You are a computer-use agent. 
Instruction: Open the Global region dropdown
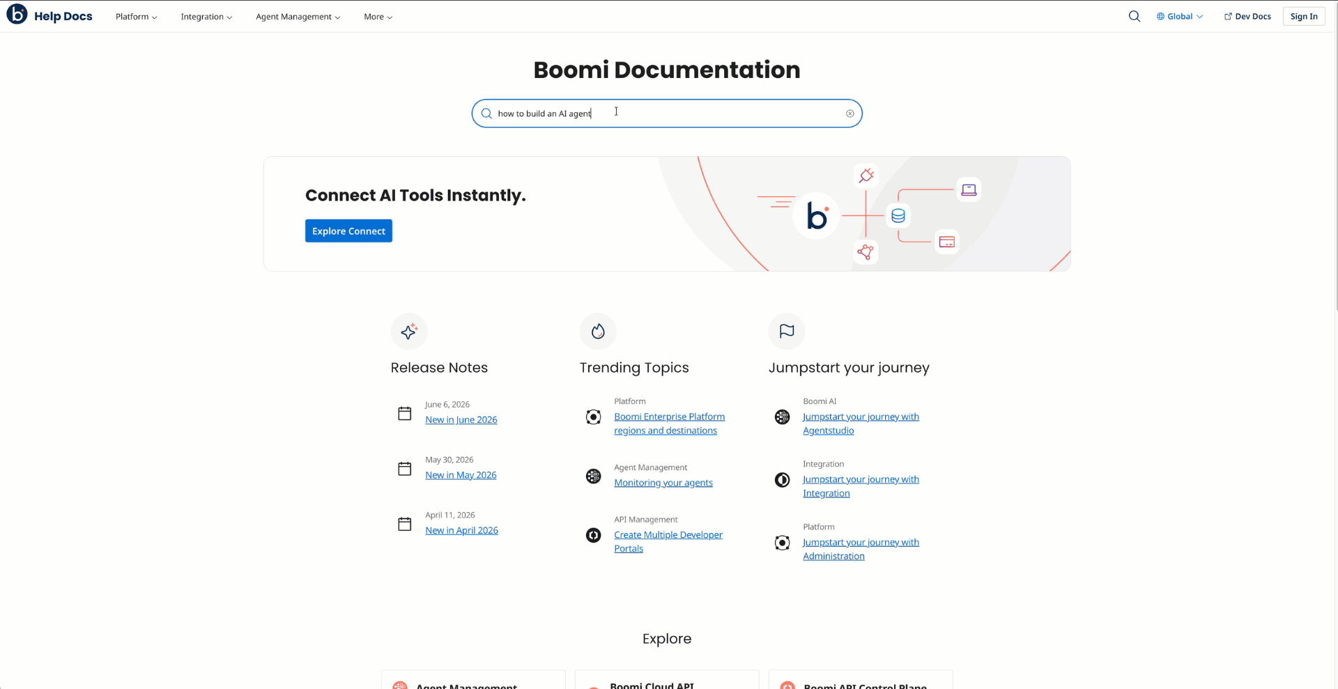1180,17
